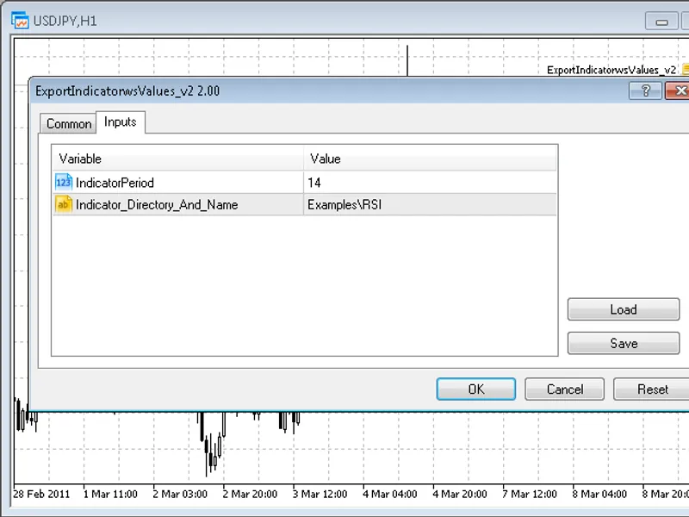Open the dialog help question mark button
Image resolution: width=689 pixels, height=517 pixels.
click(645, 91)
